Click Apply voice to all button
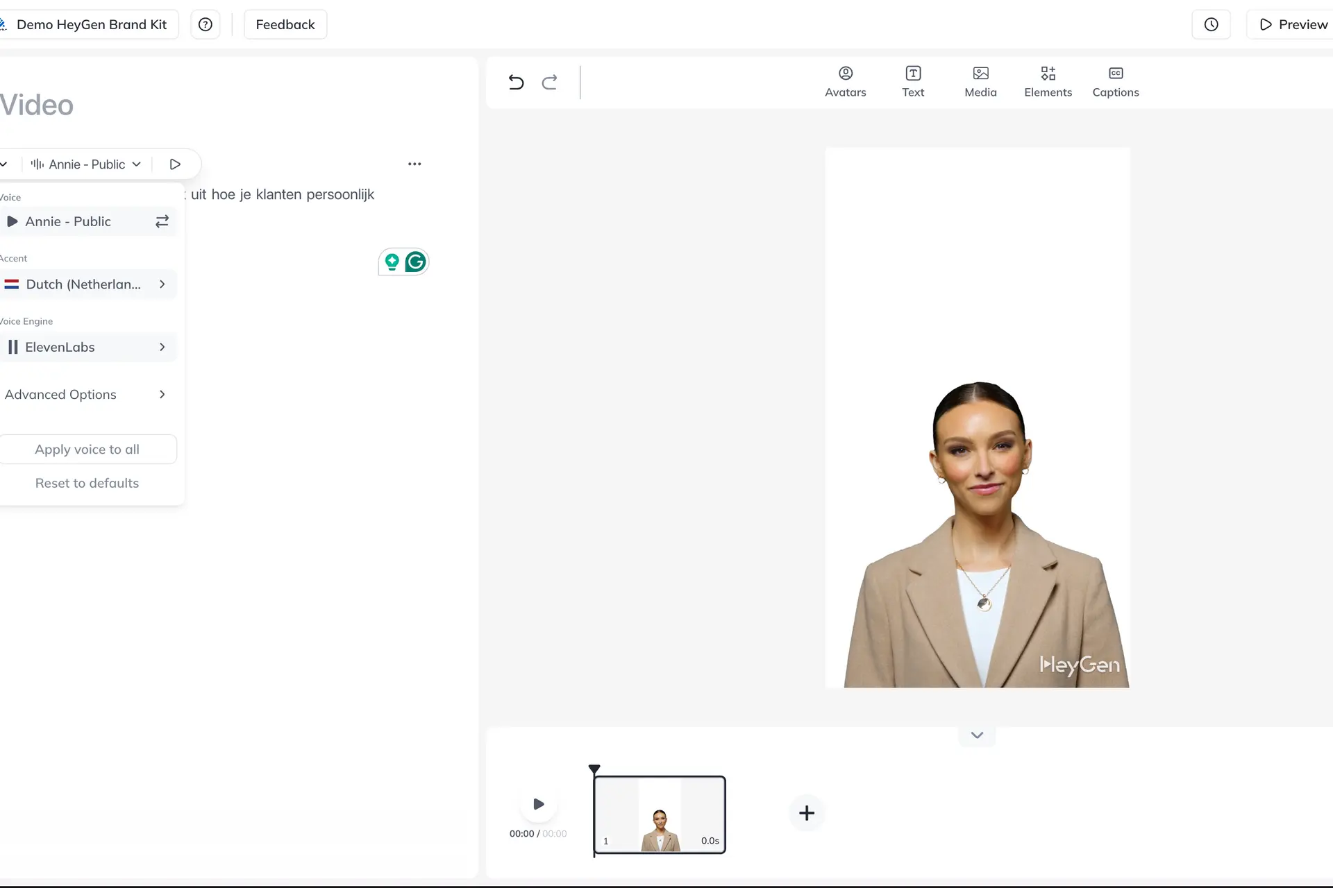Image resolution: width=1333 pixels, height=888 pixels. (x=87, y=449)
